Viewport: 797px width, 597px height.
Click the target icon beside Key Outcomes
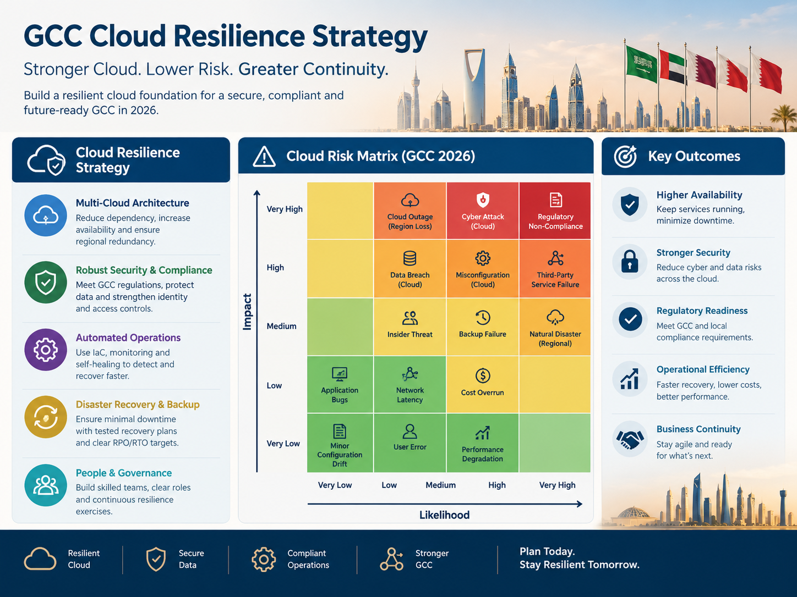tap(625, 156)
